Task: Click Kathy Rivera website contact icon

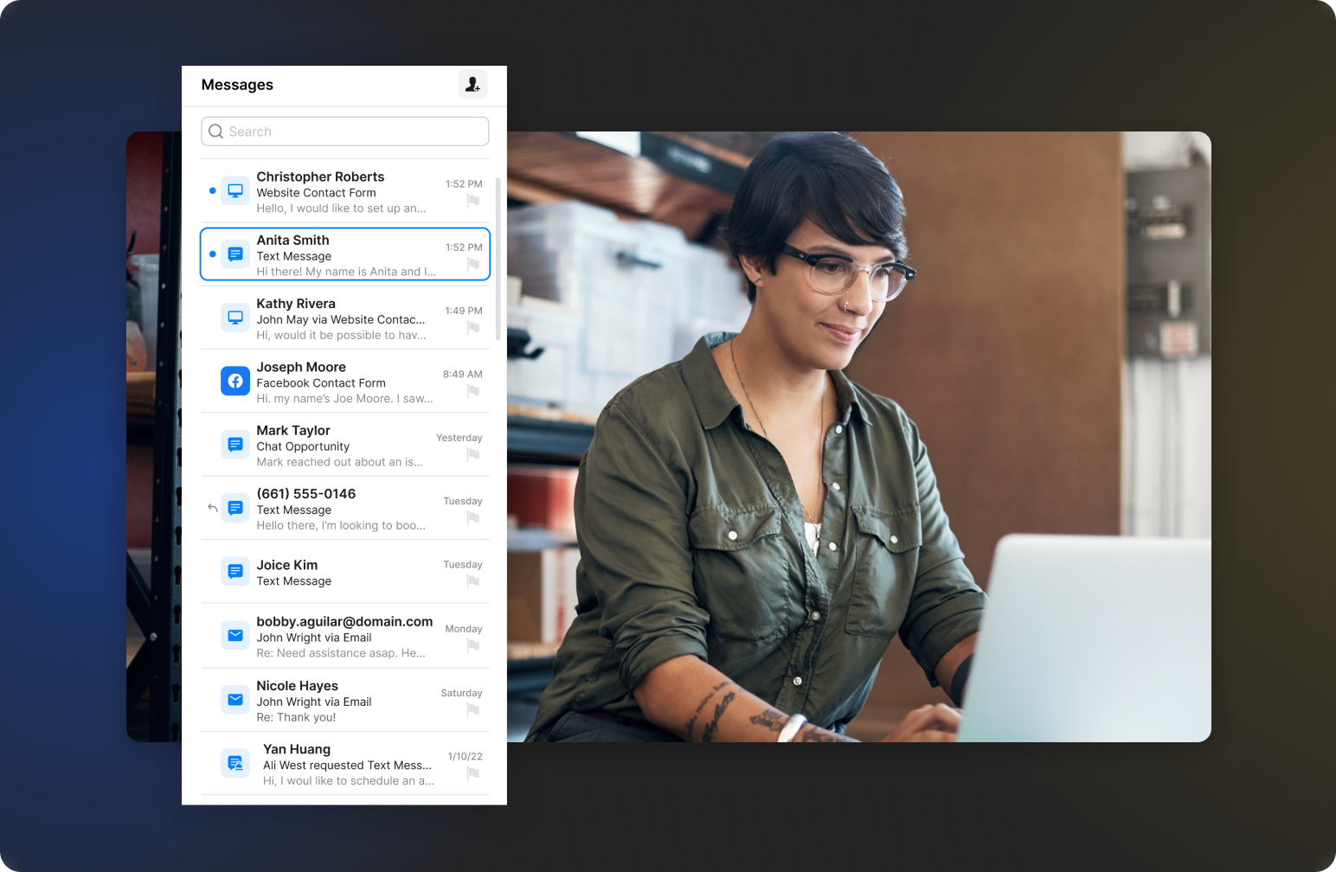Action: (235, 317)
